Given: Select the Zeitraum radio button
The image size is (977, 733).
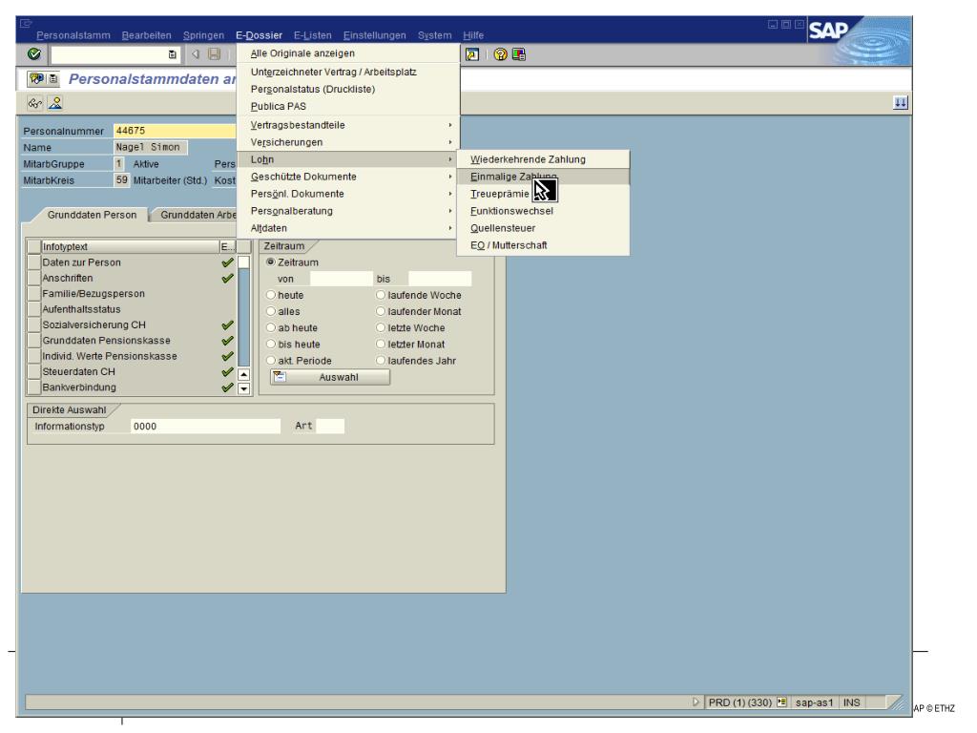Looking at the screenshot, I should pyautogui.click(x=270, y=262).
